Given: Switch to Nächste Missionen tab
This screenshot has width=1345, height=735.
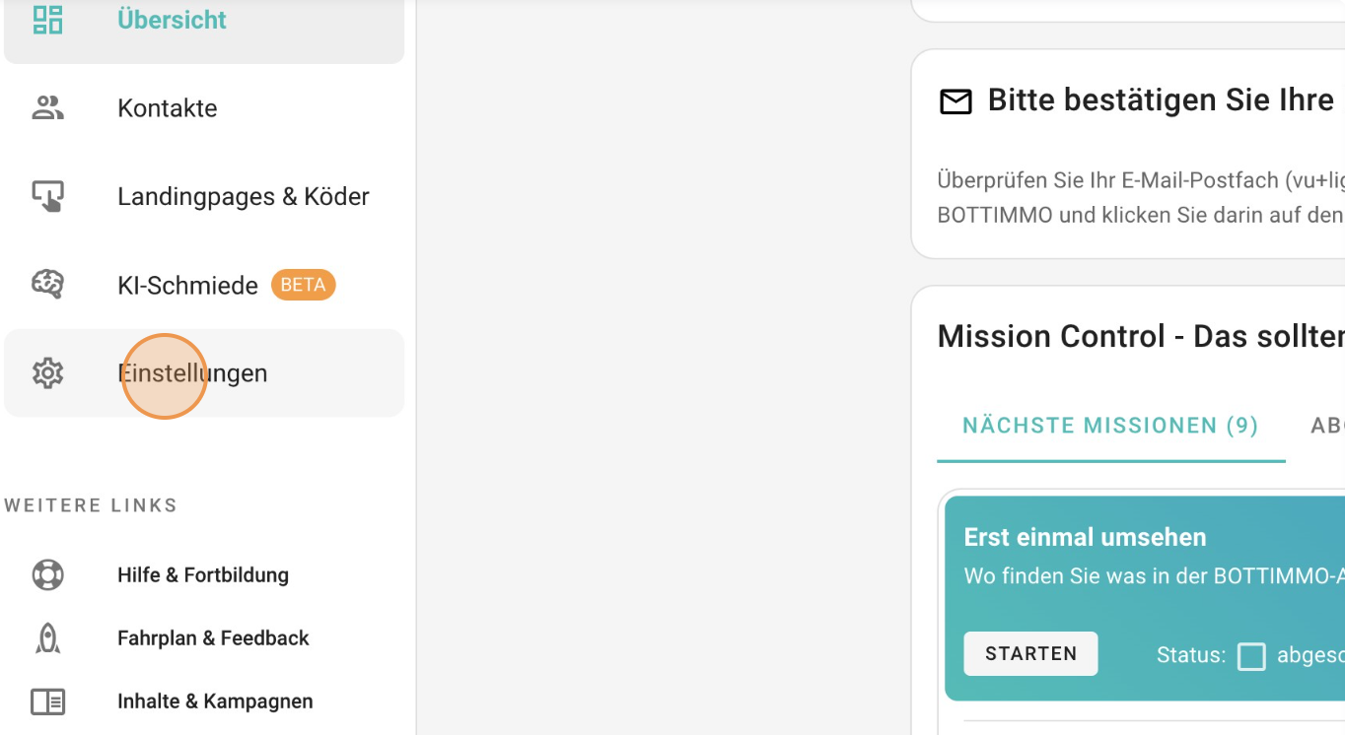Looking at the screenshot, I should click(x=1110, y=426).
